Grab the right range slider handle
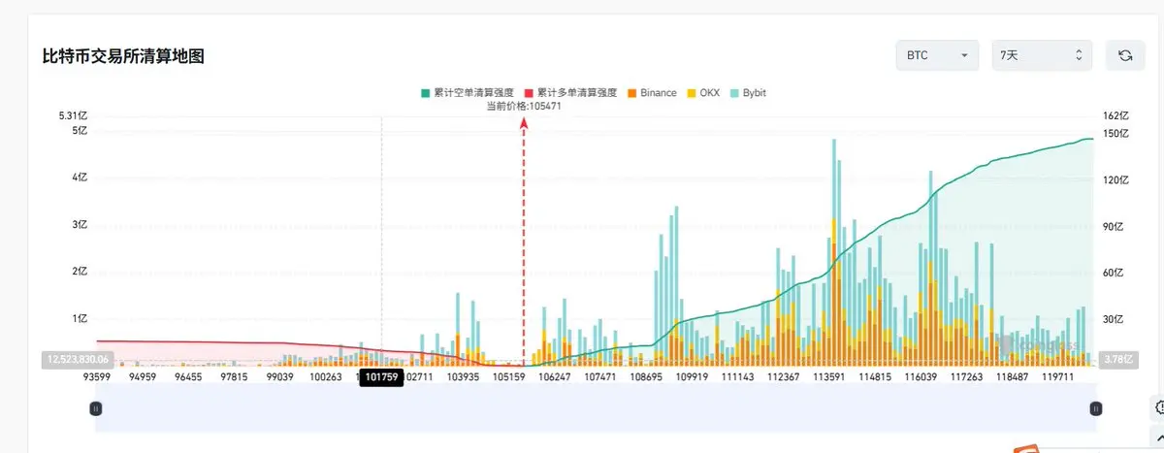The width and height of the screenshot is (1164, 453). [x=1095, y=408]
